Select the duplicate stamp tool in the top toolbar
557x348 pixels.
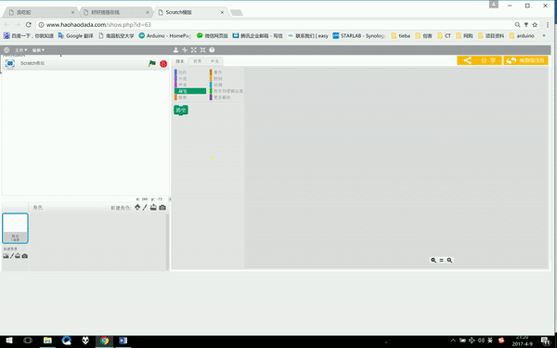click(x=175, y=50)
